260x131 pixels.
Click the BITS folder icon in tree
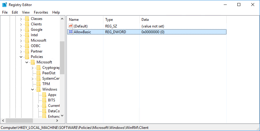pyautogui.click(x=44, y=100)
